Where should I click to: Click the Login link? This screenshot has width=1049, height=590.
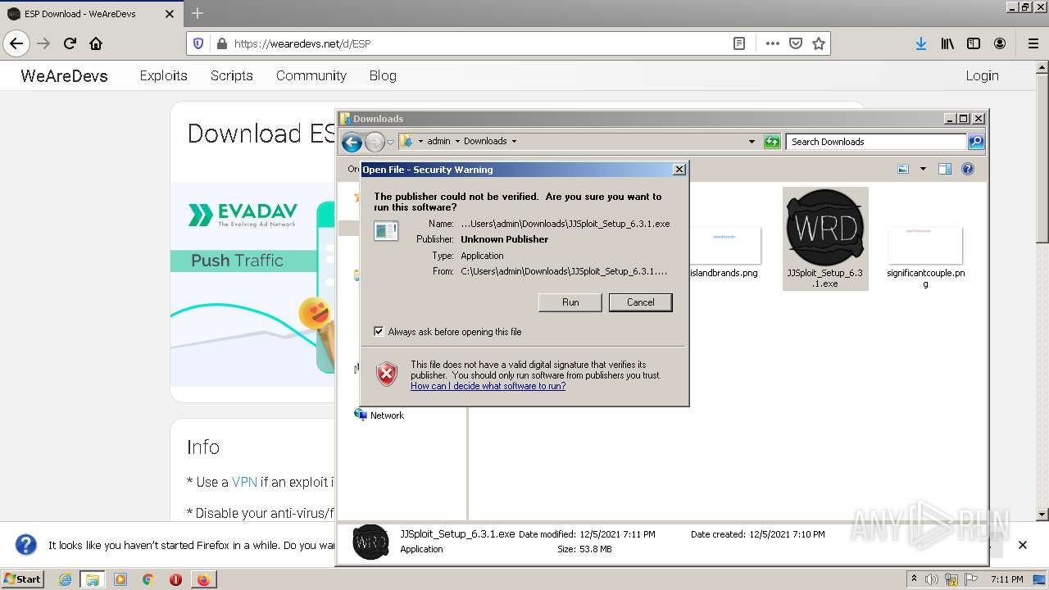click(982, 75)
